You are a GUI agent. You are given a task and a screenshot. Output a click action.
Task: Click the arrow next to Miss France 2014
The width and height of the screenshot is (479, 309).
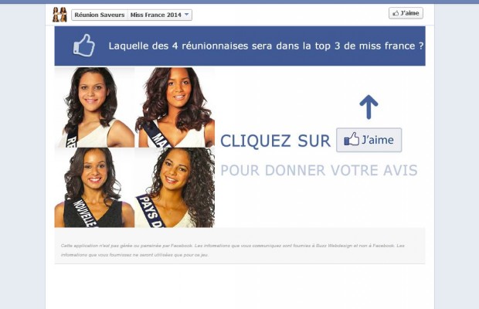pyautogui.click(x=187, y=15)
